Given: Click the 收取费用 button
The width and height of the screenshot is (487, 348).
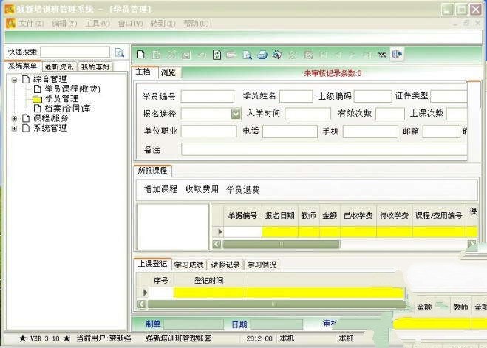Looking at the screenshot, I should [202, 189].
